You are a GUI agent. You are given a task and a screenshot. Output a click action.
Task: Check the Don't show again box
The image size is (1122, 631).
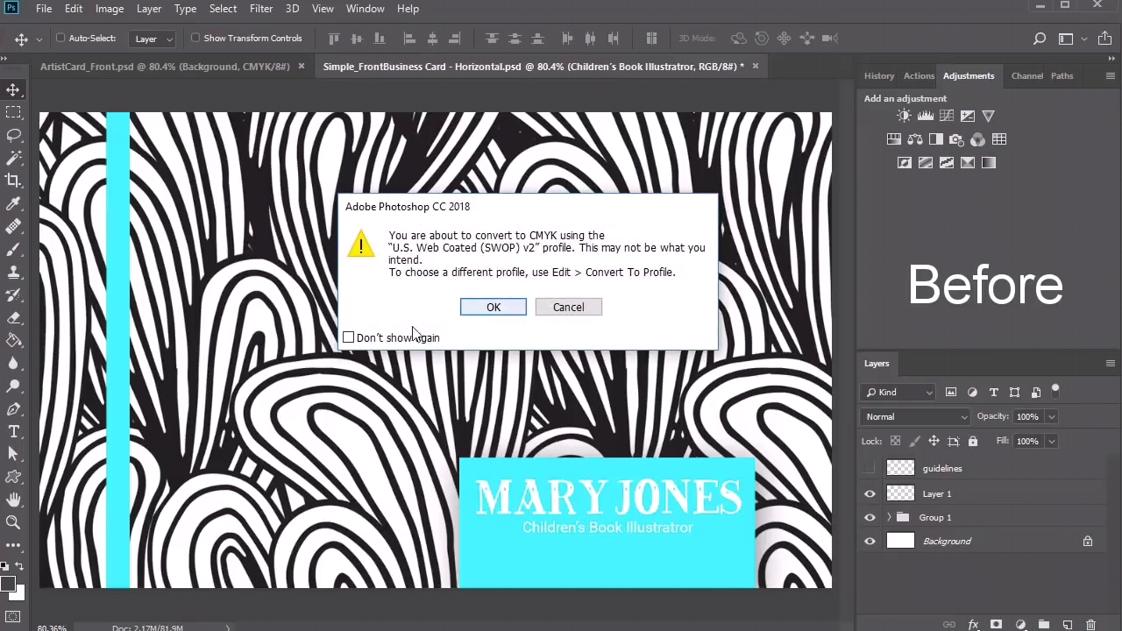click(x=349, y=337)
